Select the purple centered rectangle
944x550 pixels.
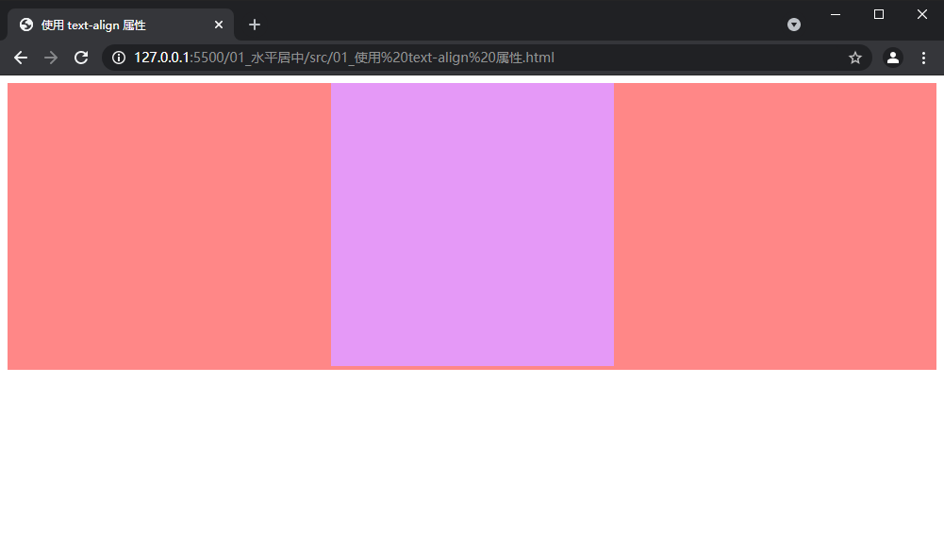pos(472,225)
